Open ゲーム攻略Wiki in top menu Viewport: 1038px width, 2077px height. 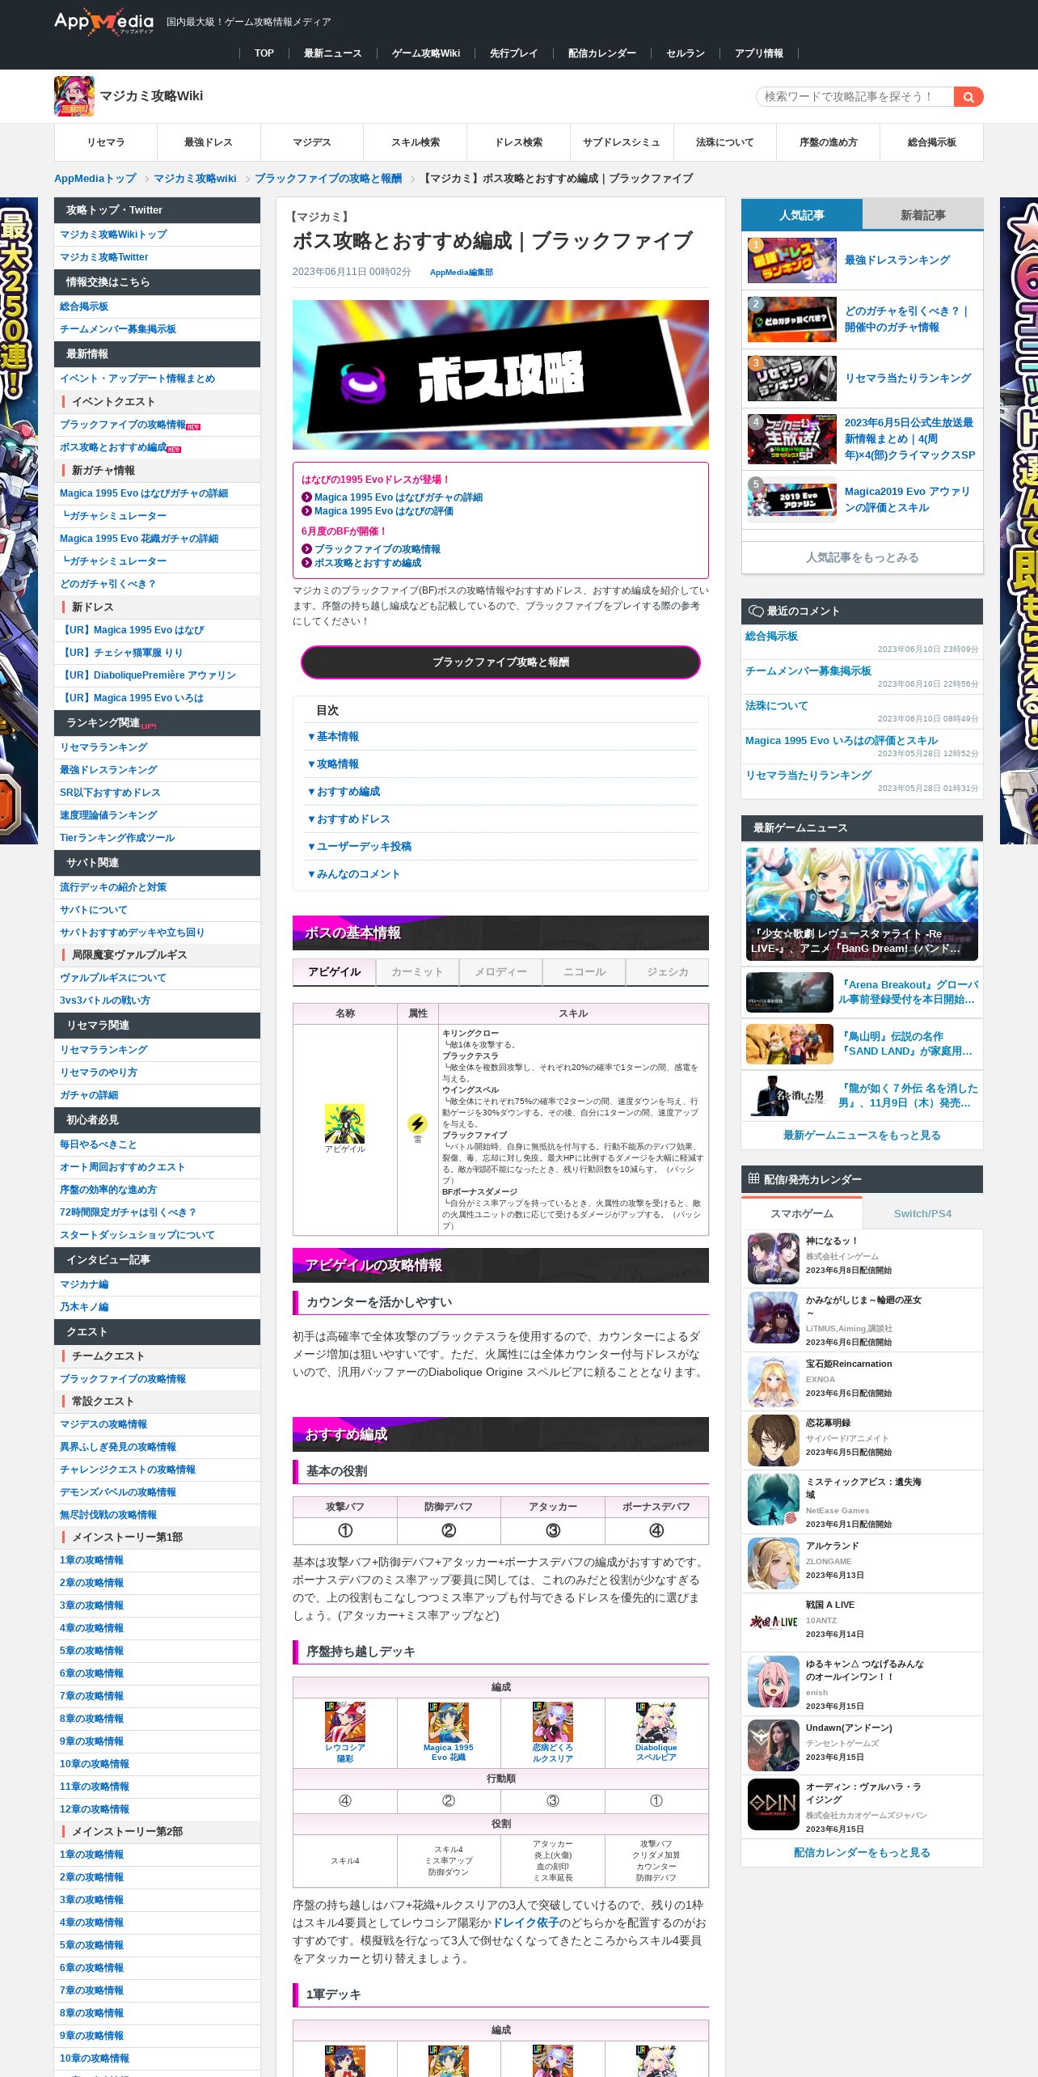[x=426, y=53]
